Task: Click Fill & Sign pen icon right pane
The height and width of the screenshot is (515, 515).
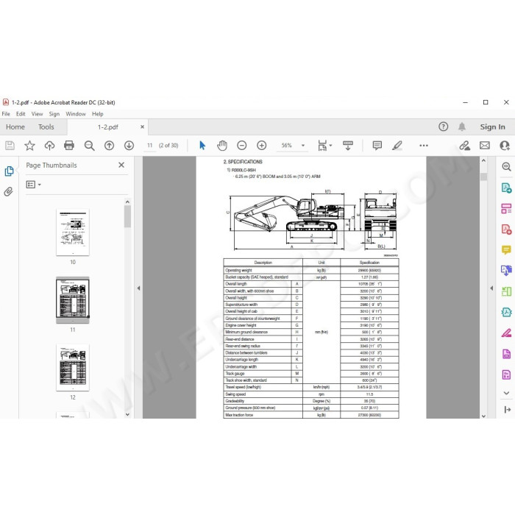Action: (x=506, y=333)
